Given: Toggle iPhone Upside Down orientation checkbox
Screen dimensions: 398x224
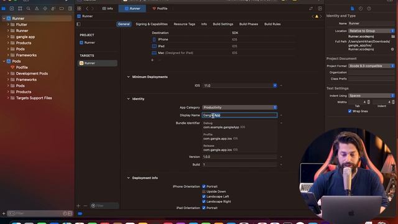Looking at the screenshot, I should point(204,192).
